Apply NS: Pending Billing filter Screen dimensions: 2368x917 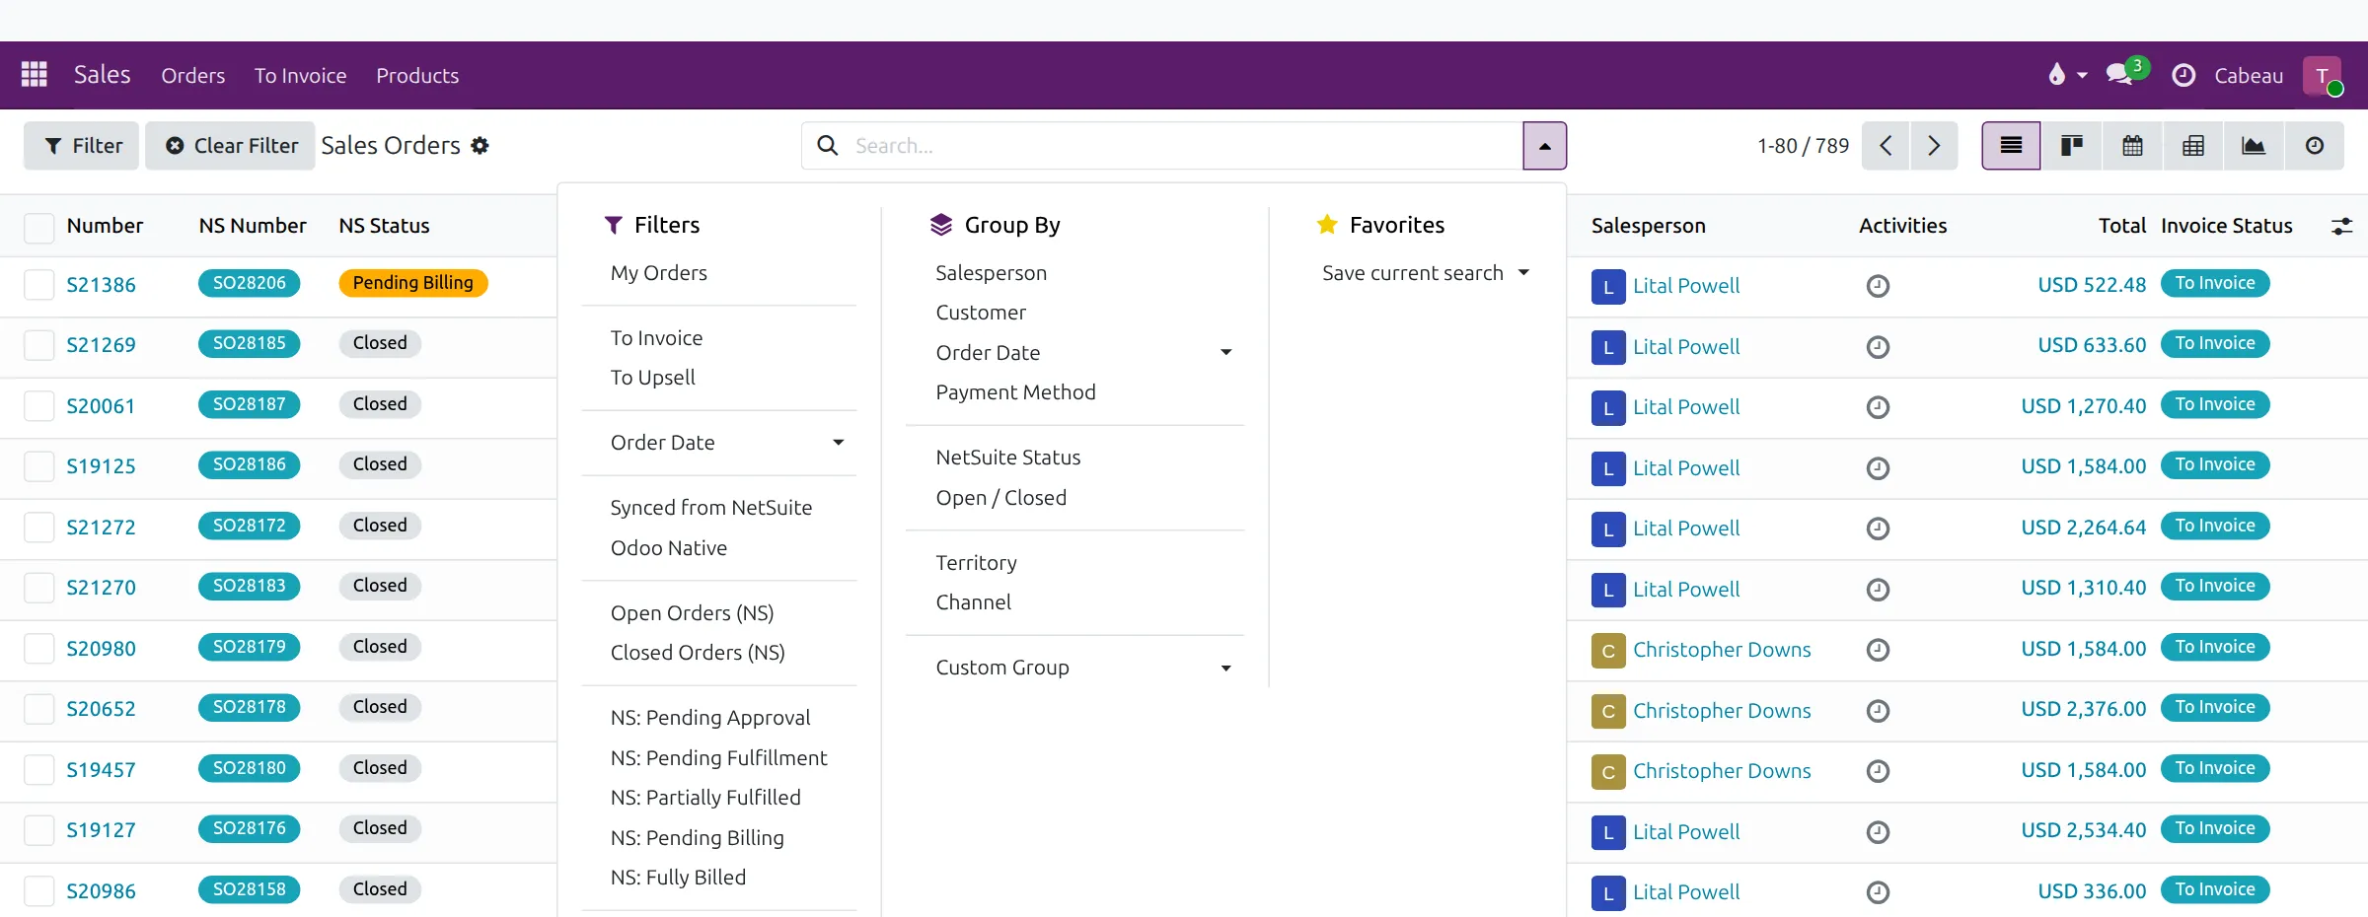[698, 838]
